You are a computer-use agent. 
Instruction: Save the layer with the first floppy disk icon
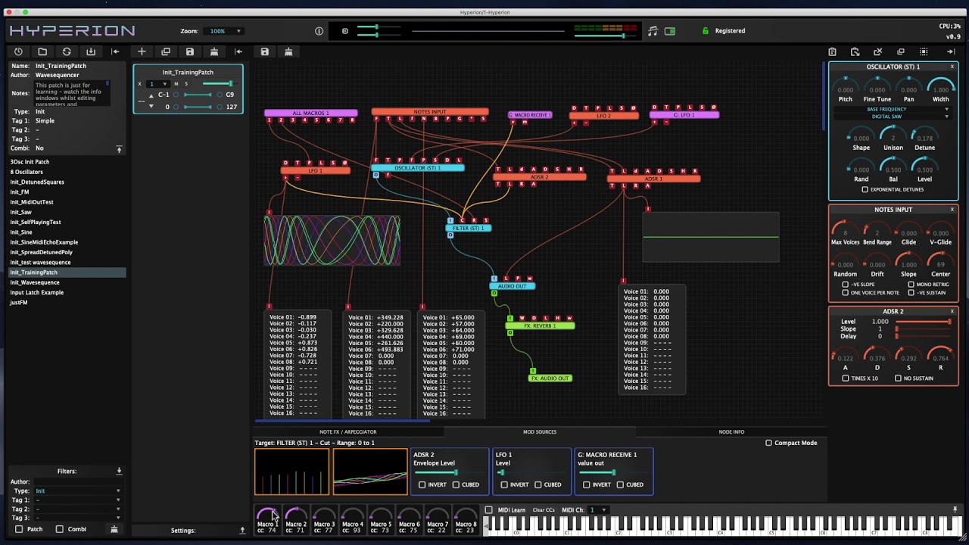click(190, 51)
